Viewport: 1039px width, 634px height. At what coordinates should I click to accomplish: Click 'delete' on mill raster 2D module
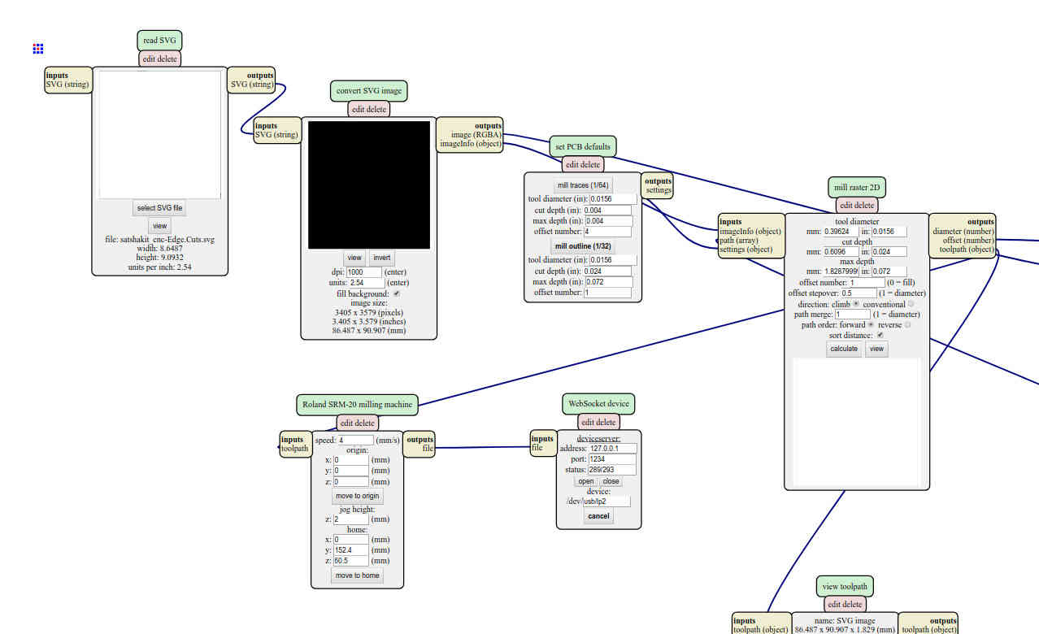[864, 205]
